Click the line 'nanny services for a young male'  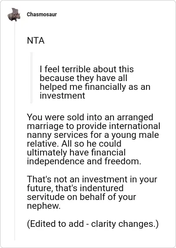pyautogui.click(x=93, y=135)
